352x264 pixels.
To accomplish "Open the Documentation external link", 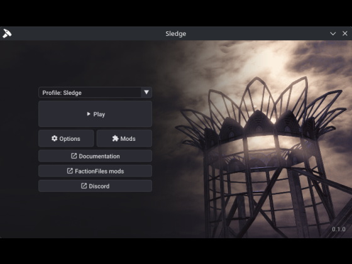I will (x=95, y=156).
